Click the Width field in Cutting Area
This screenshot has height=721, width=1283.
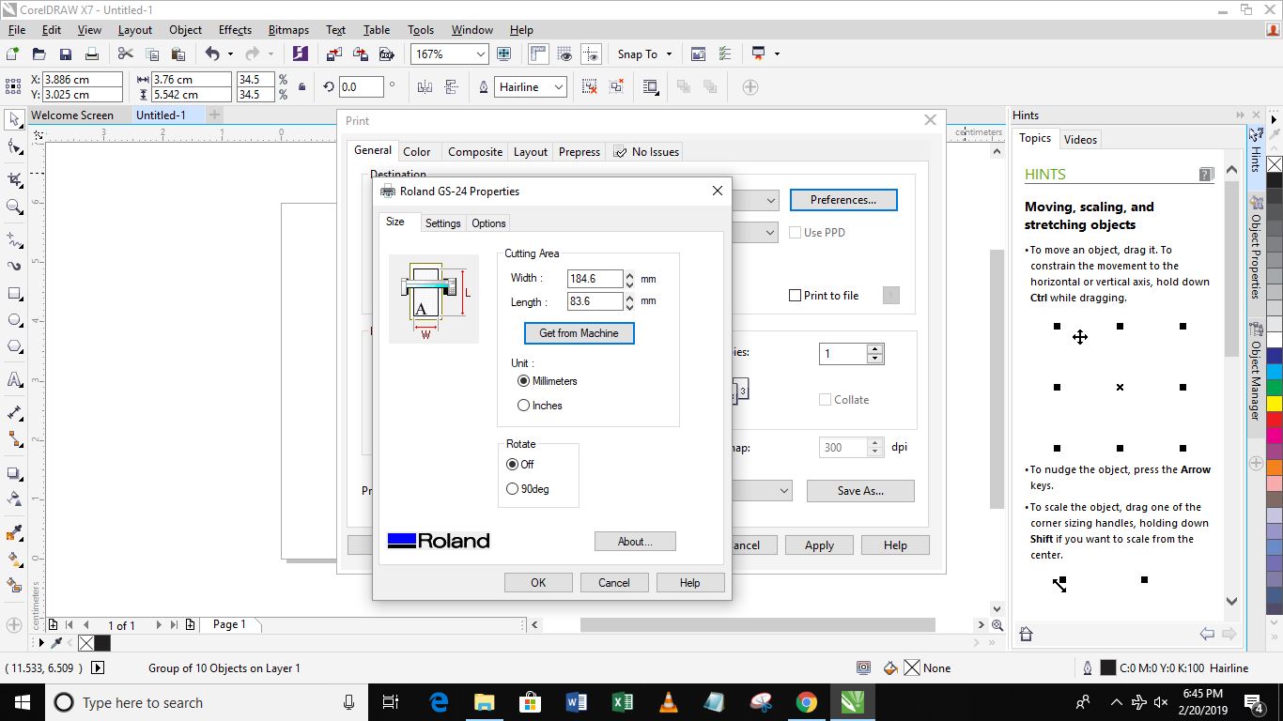[595, 279]
